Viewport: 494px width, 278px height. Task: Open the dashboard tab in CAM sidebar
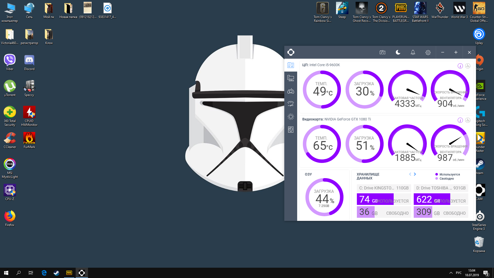point(291,65)
